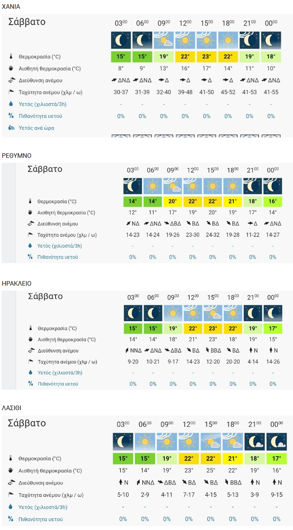Click ΧΑΝΙΑ's 23° temperature cell at 15:00

(207, 57)
